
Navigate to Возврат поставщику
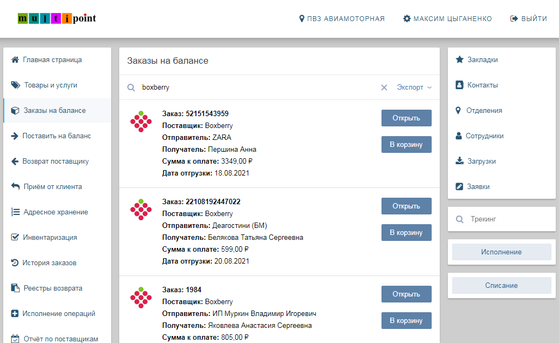pyautogui.click(x=57, y=162)
